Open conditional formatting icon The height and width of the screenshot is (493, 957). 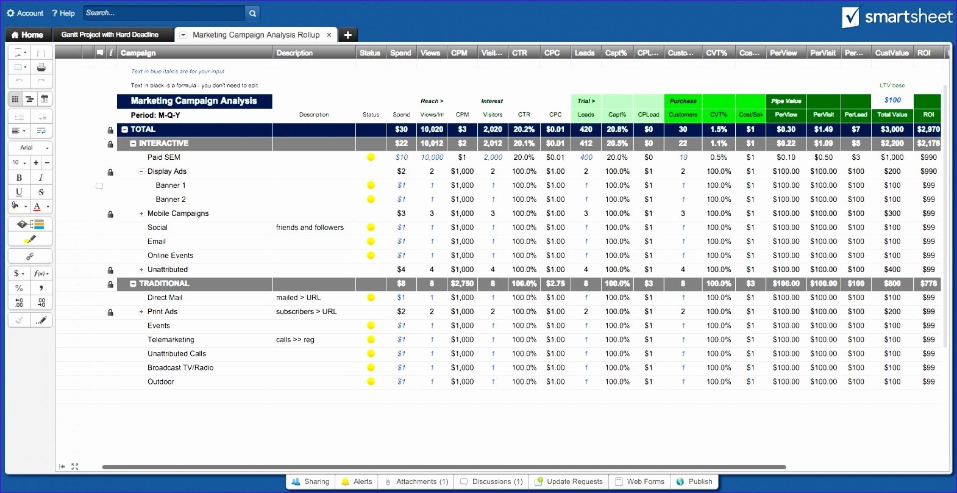(x=29, y=224)
